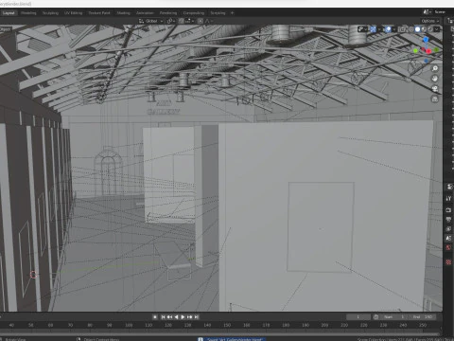
Task: Click the bright green Y axis gizmo handle
Action: [415, 51]
